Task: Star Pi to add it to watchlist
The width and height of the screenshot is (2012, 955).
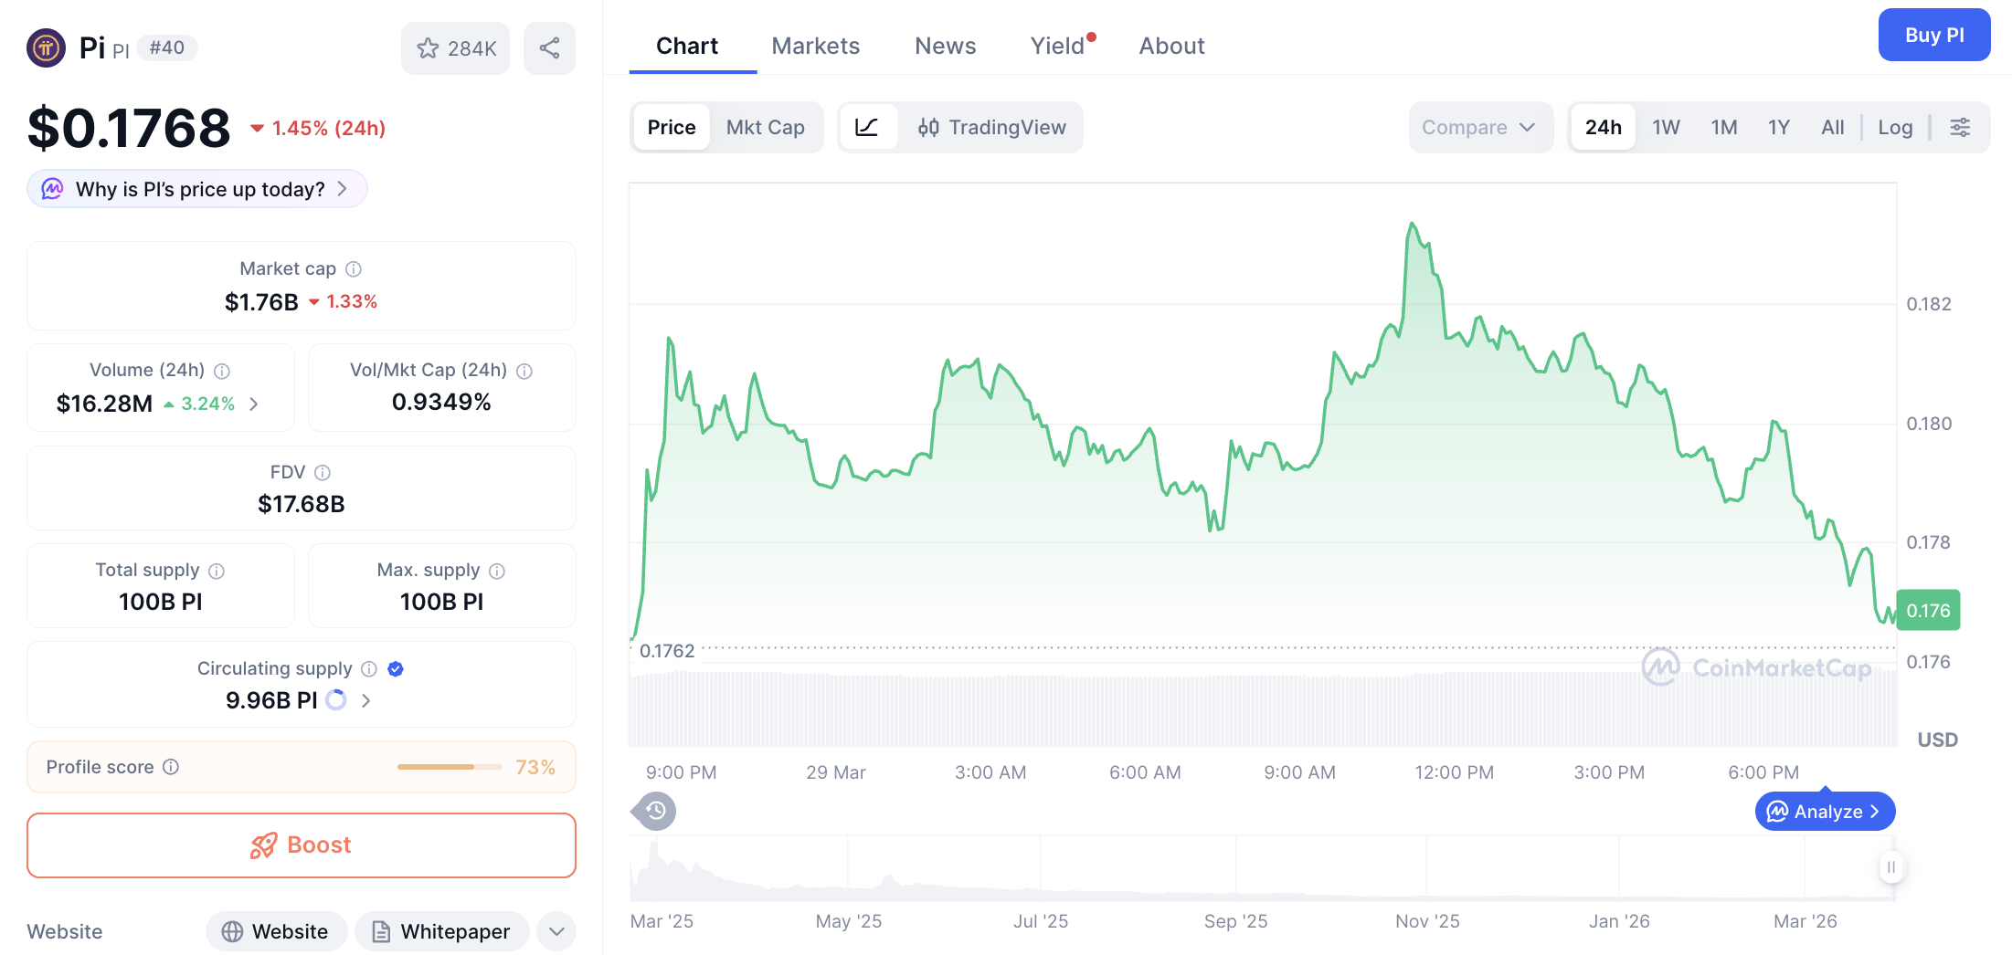Action: 428,48
